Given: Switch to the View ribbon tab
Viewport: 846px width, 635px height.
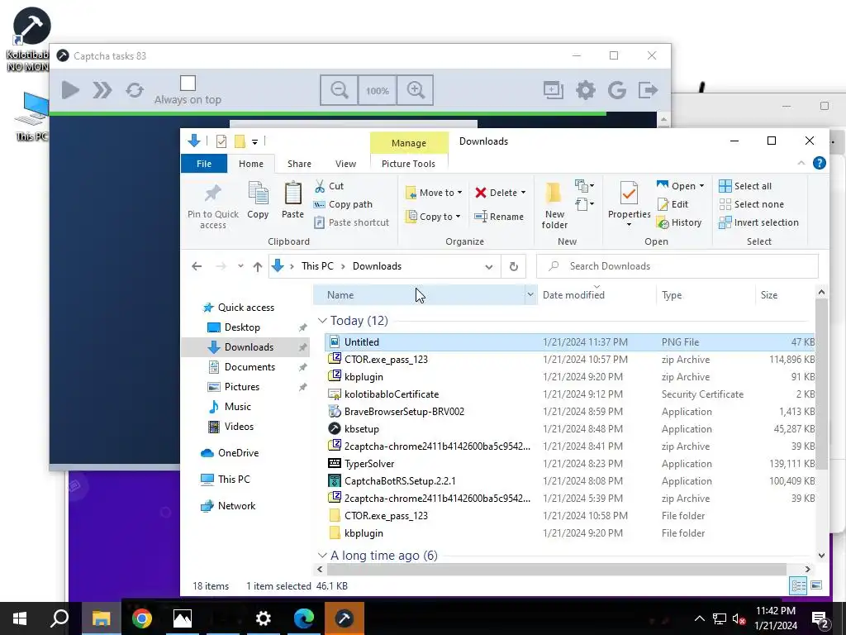Looking at the screenshot, I should (345, 164).
